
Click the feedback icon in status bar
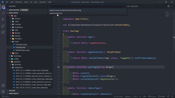[x=168, y=96]
